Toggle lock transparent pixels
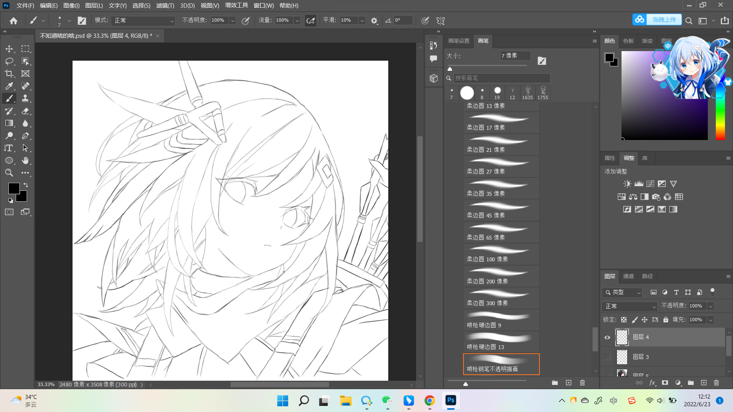 pos(623,320)
